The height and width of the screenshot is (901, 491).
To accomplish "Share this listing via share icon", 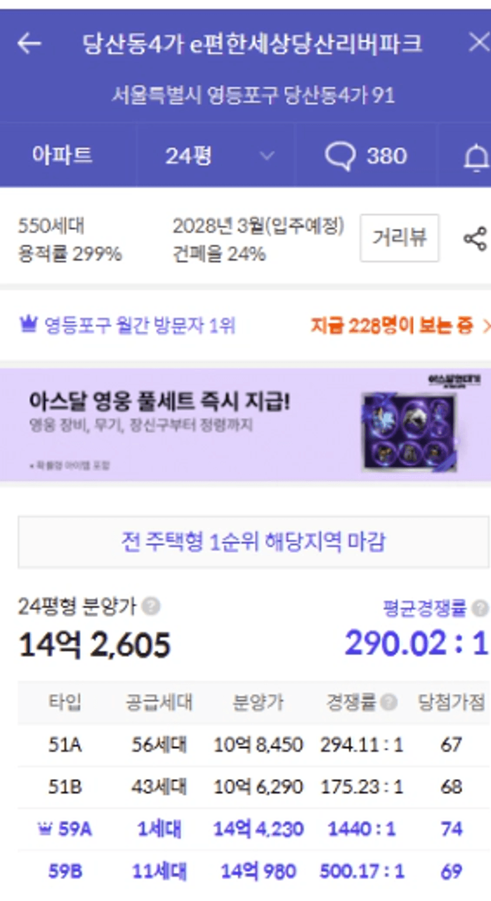I will [475, 239].
